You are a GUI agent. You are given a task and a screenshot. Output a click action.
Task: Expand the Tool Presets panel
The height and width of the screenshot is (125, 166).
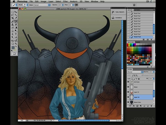pos(118,12)
